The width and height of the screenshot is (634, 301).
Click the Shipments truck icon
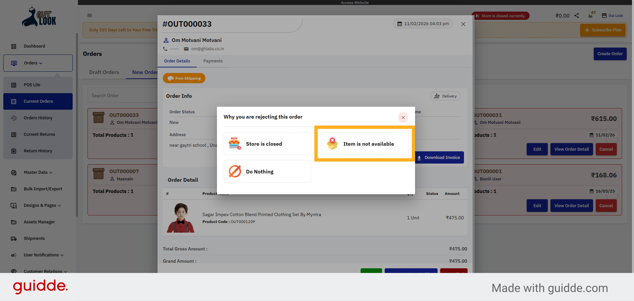pyautogui.click(x=14, y=239)
